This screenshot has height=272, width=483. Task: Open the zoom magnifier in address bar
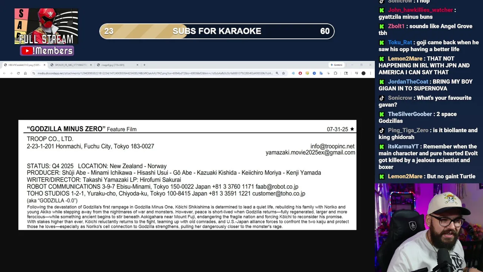click(x=277, y=73)
